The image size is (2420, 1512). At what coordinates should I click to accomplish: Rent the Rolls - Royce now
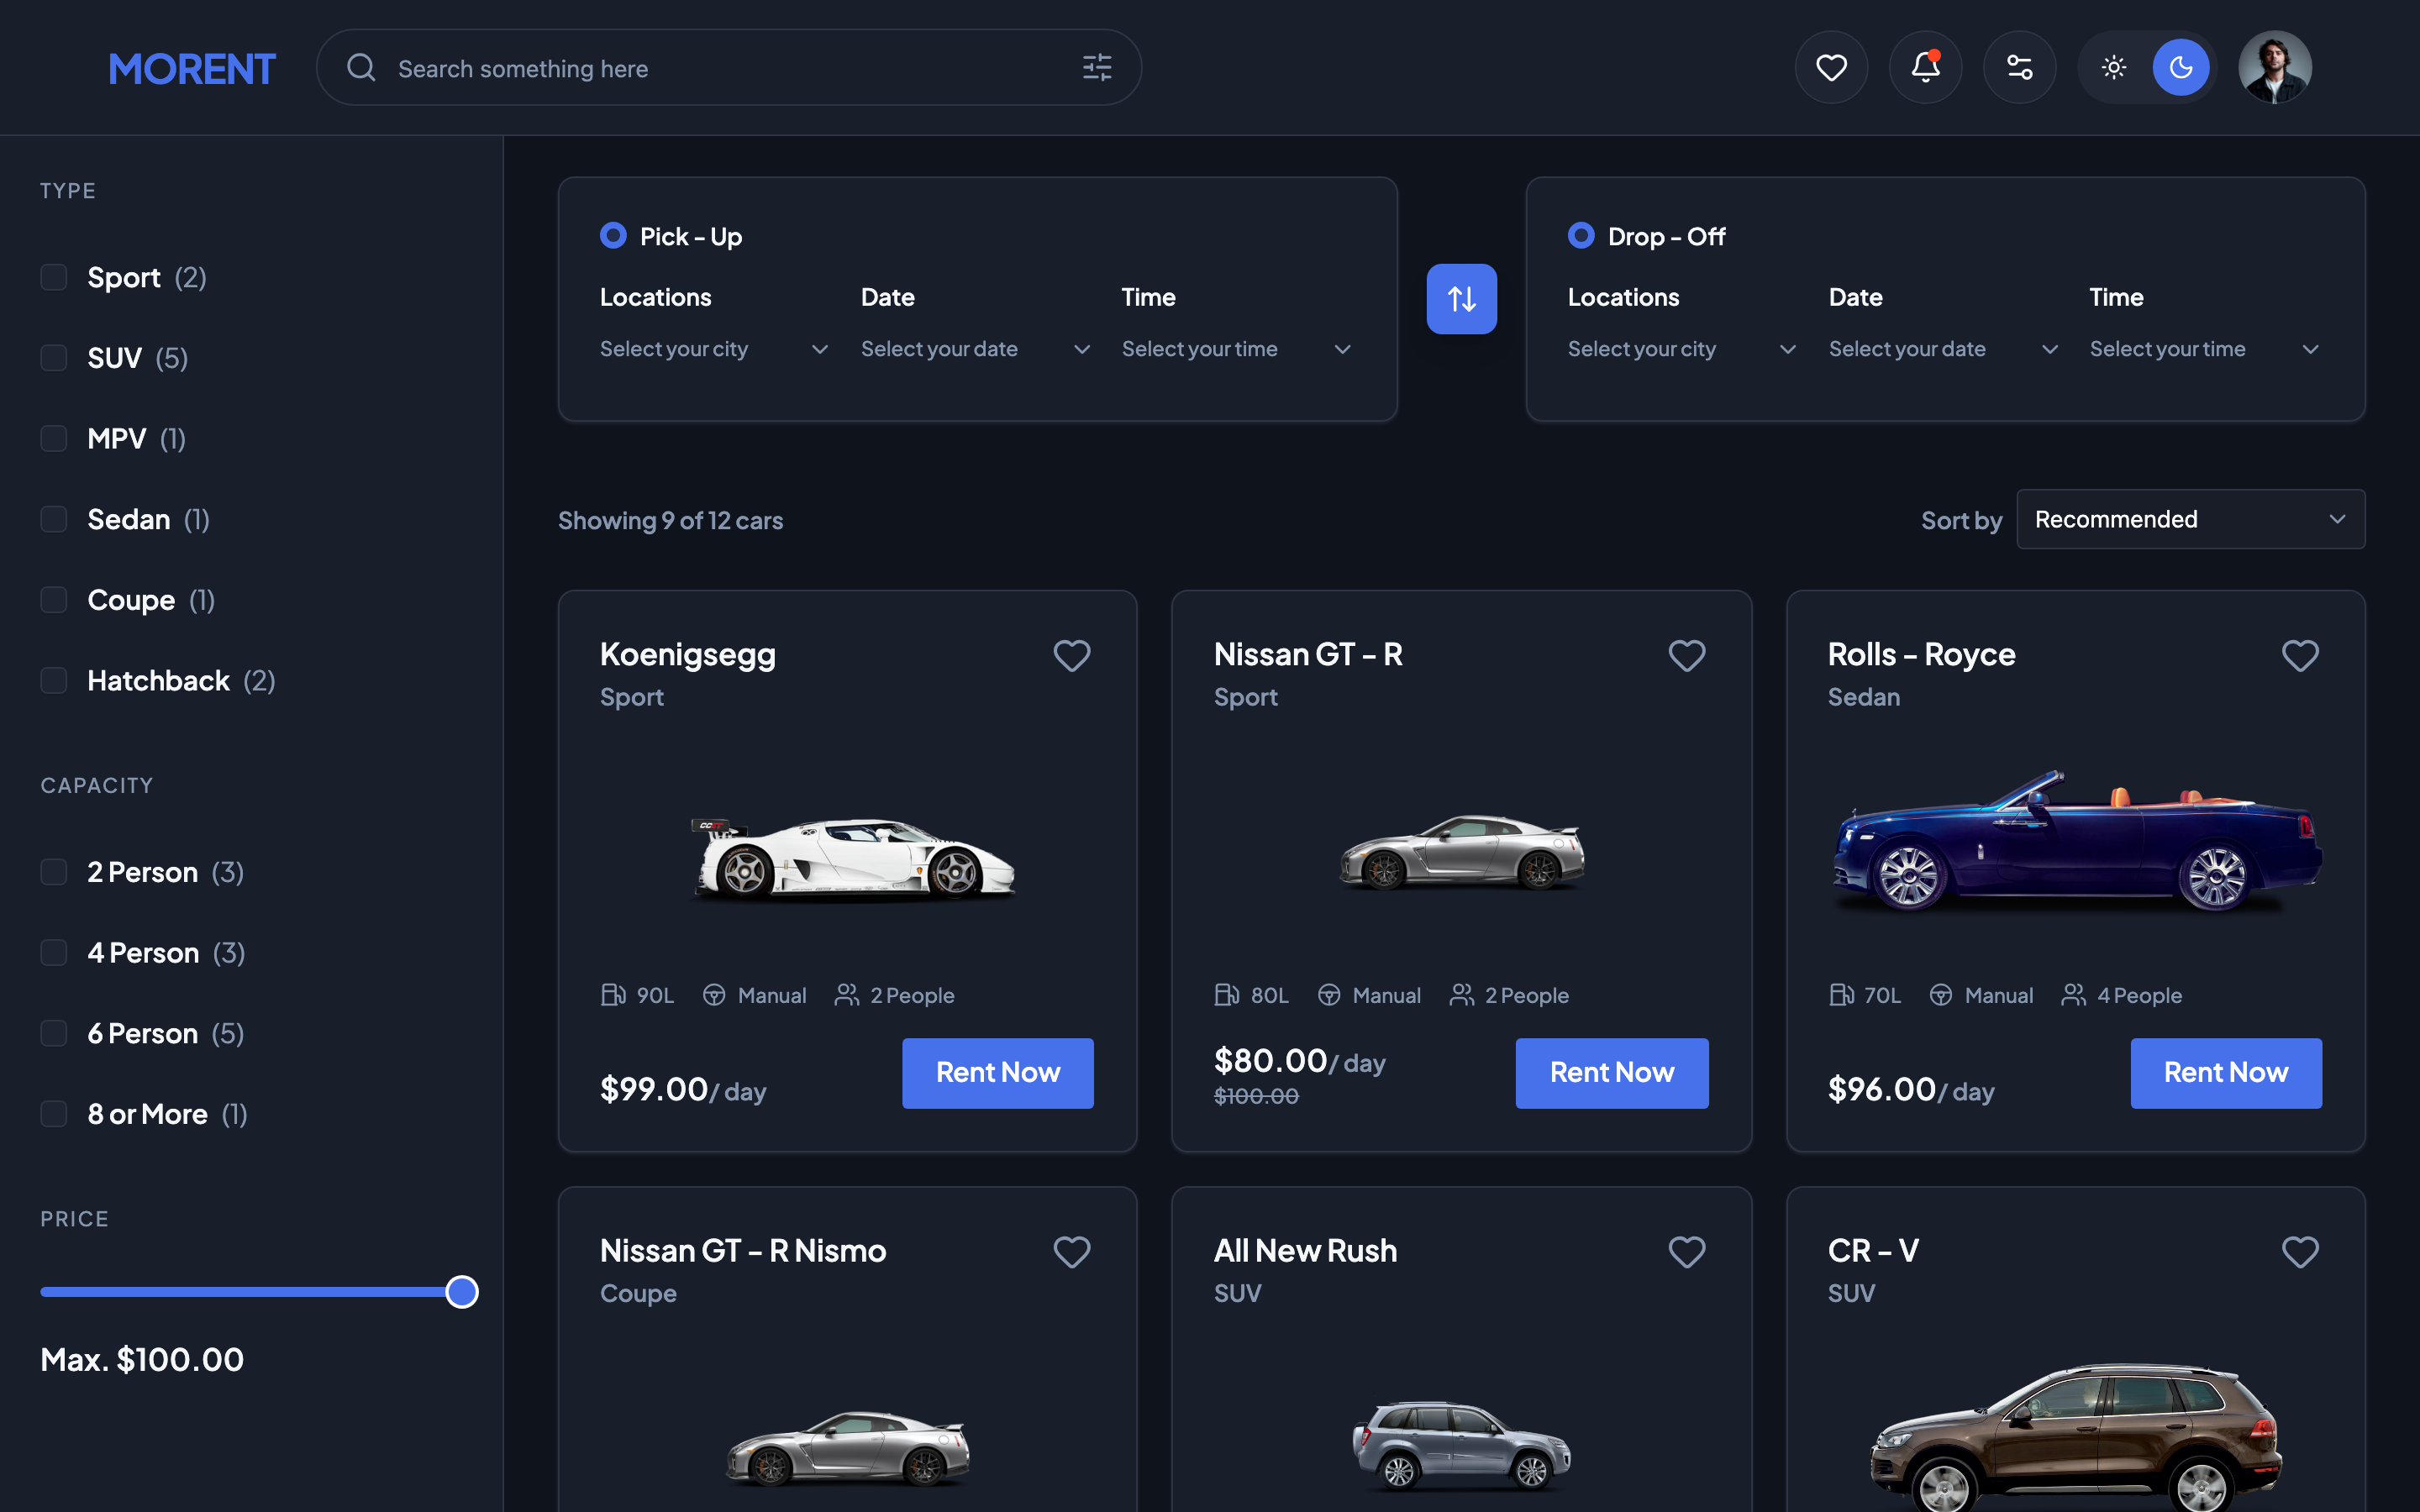click(2226, 1073)
